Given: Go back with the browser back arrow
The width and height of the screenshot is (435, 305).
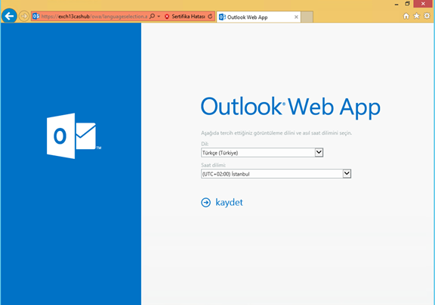Looking at the screenshot, I should [9, 16].
